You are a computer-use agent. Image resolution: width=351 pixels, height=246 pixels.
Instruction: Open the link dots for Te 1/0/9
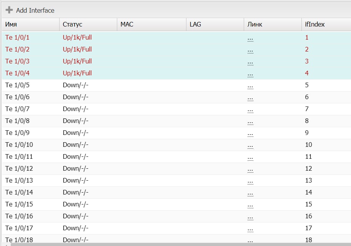click(250, 135)
